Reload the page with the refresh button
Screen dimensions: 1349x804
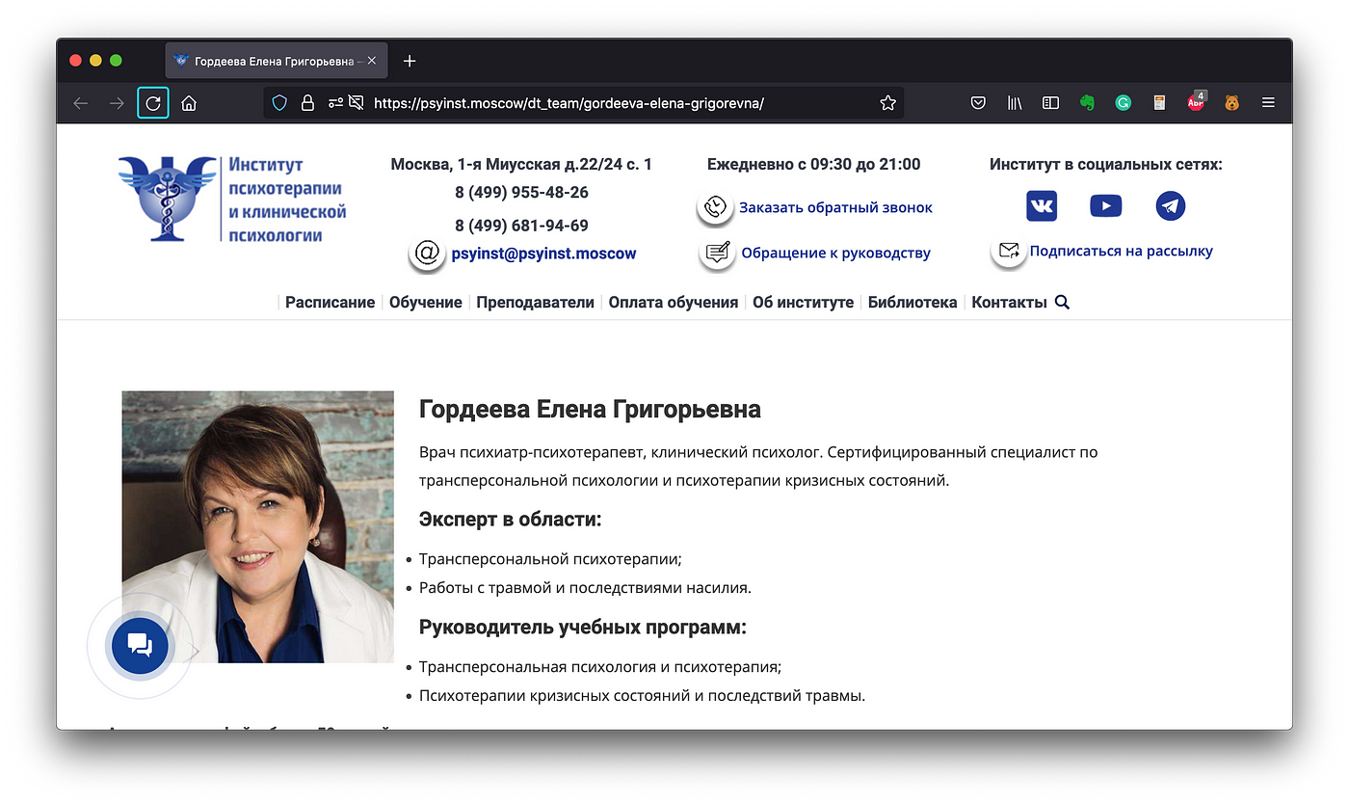[153, 103]
